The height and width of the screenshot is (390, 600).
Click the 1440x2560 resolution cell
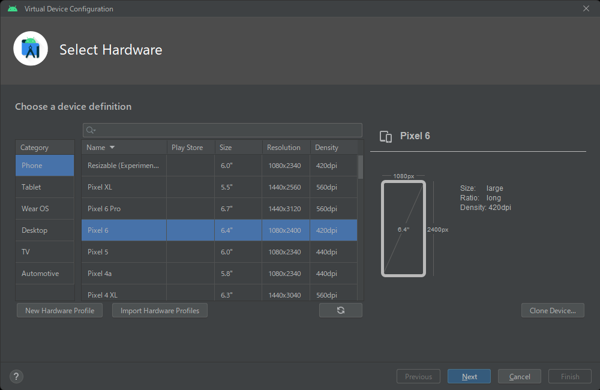pyautogui.click(x=286, y=187)
